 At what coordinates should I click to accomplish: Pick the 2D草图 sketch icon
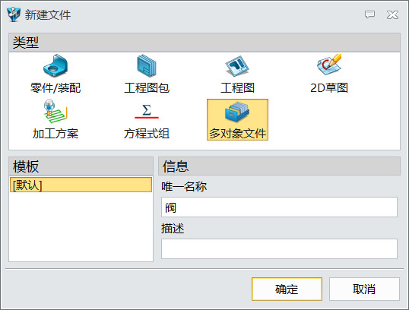point(329,65)
